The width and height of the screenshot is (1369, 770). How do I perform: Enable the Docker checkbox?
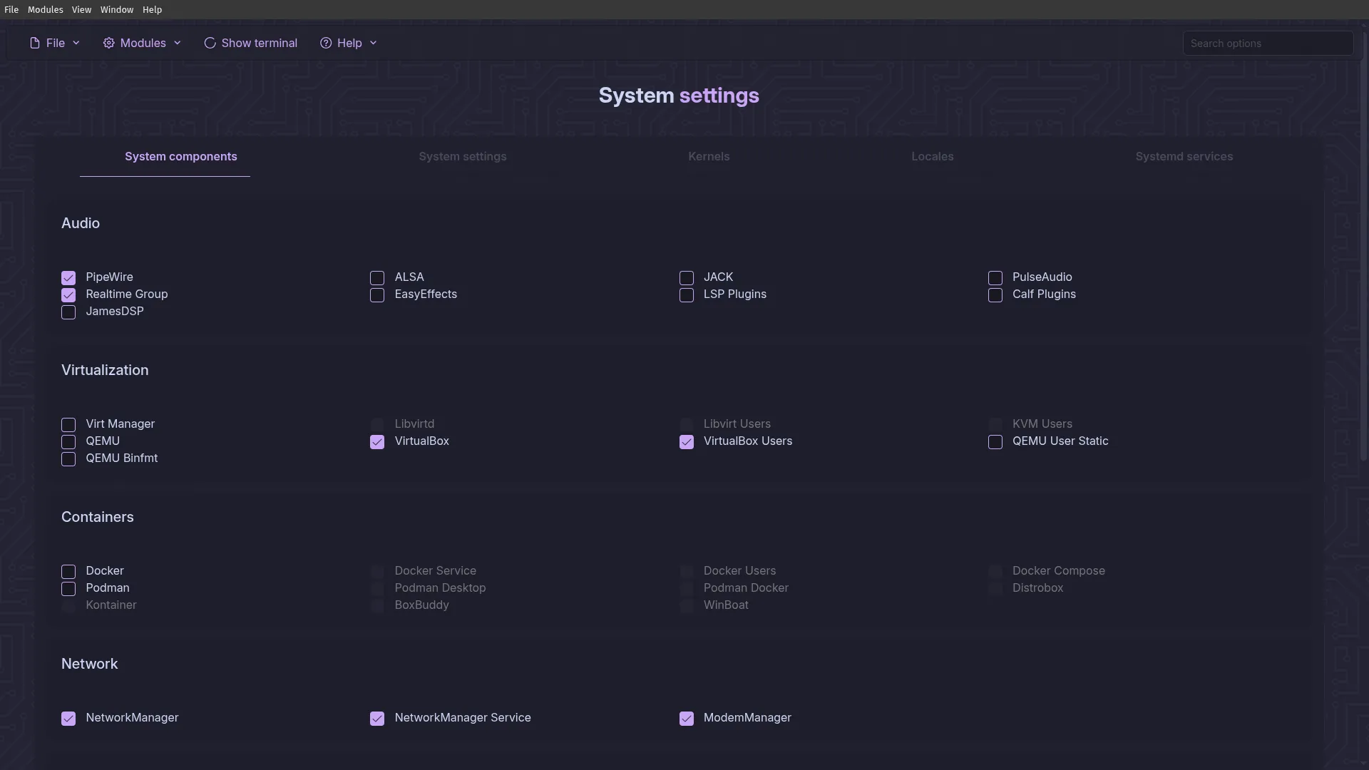click(x=68, y=572)
